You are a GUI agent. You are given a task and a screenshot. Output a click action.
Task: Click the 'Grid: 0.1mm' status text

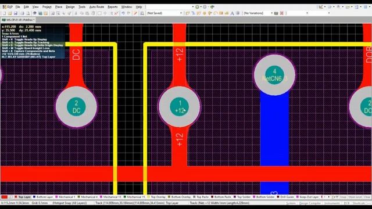click(x=40, y=203)
